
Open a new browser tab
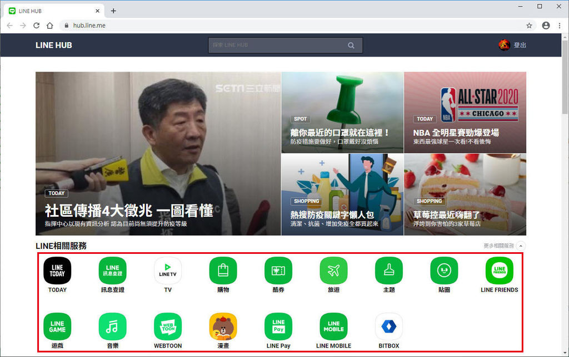[113, 11]
